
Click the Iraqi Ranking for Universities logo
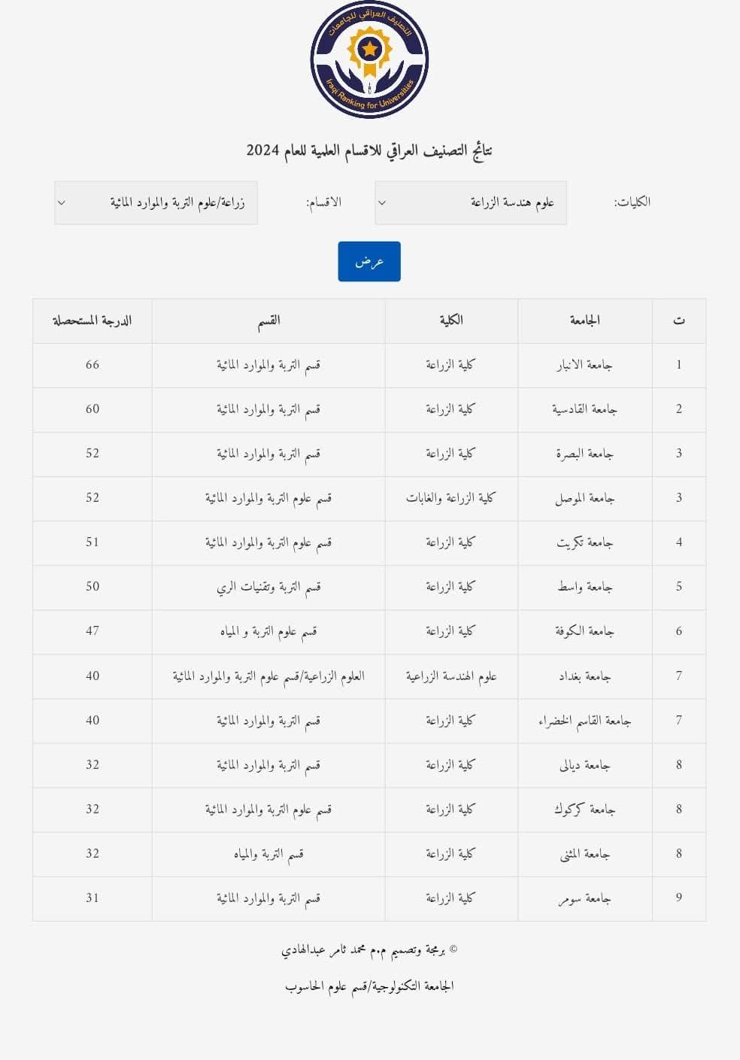[x=369, y=60]
